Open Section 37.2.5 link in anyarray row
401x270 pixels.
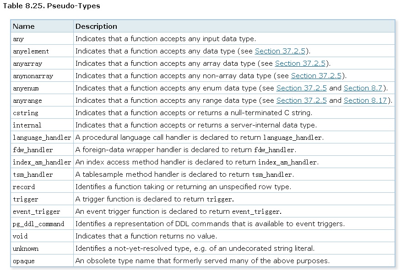coord(300,64)
